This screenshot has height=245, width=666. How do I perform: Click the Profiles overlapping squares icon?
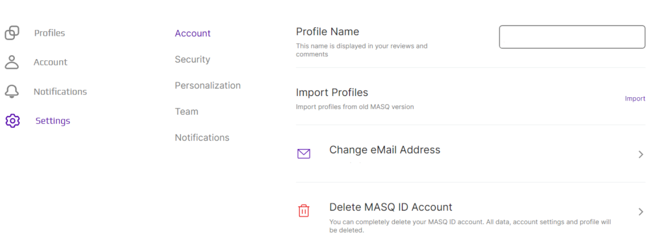[x=12, y=33]
